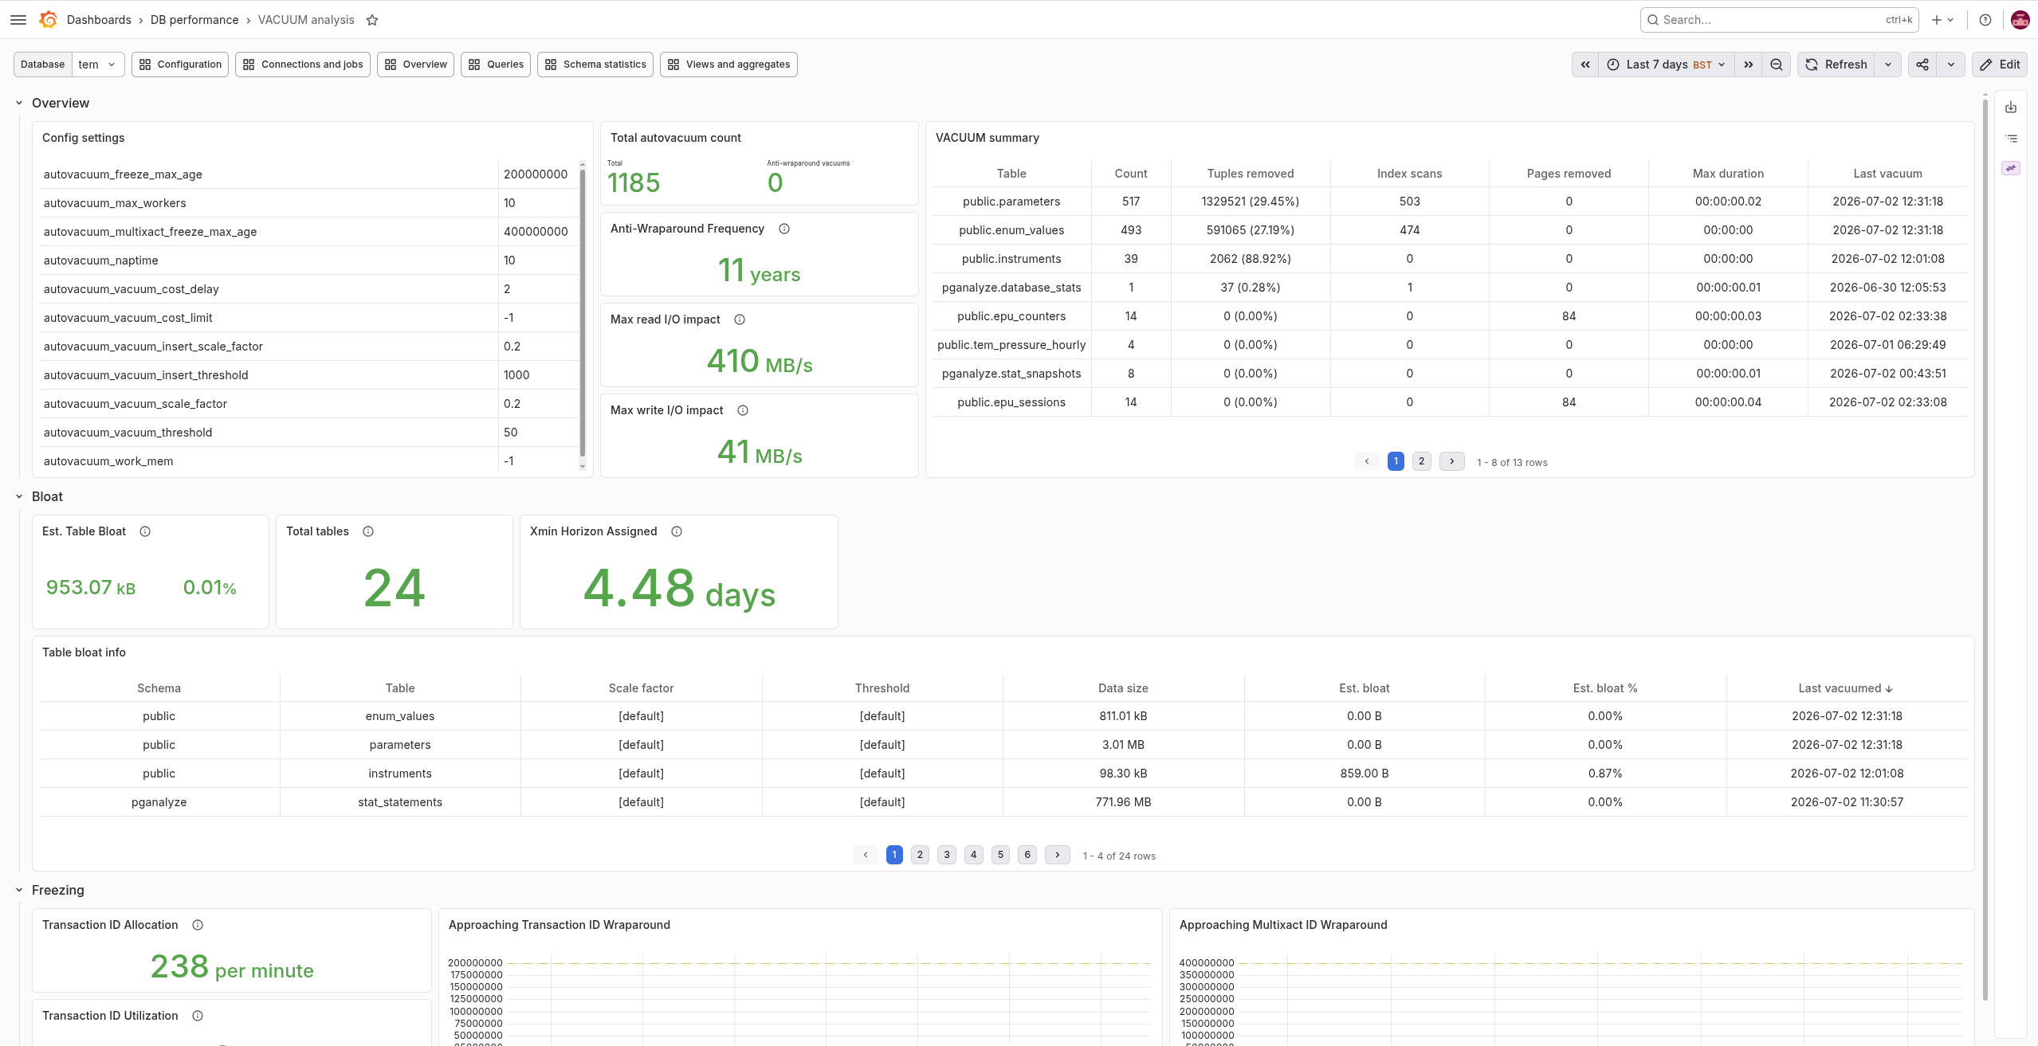This screenshot has height=1046, width=2038.
Task: Collapse the Overview row
Action: 19,103
